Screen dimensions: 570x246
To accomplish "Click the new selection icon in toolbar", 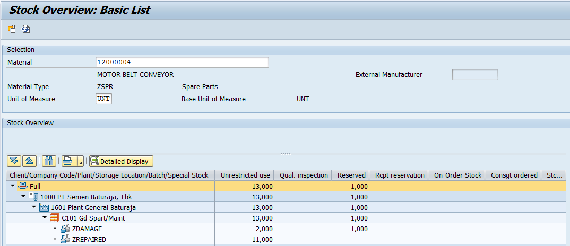I will pos(12,29).
